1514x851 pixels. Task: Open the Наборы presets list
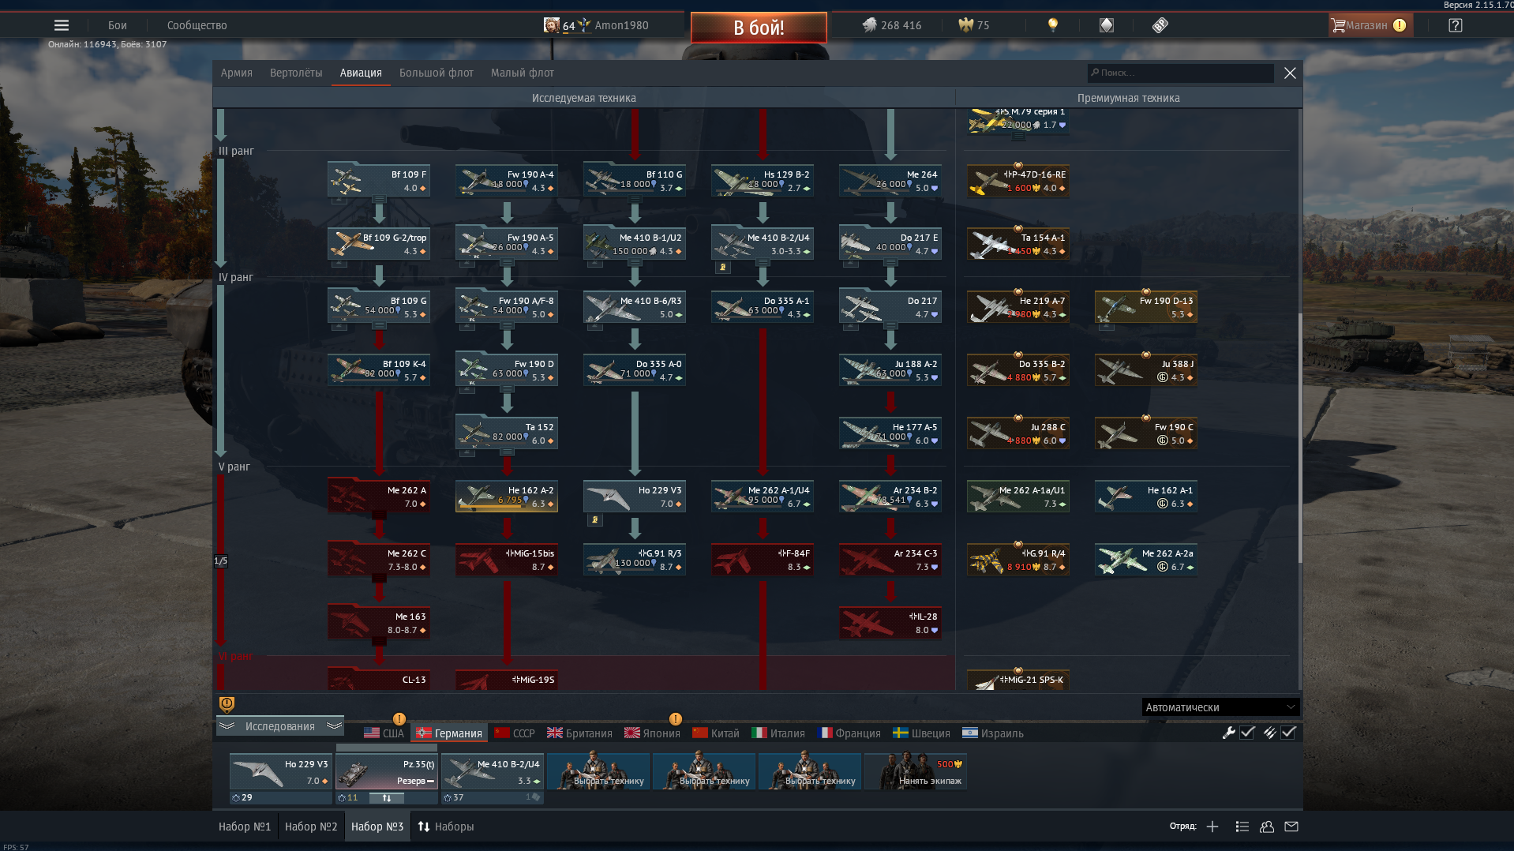coord(446,827)
